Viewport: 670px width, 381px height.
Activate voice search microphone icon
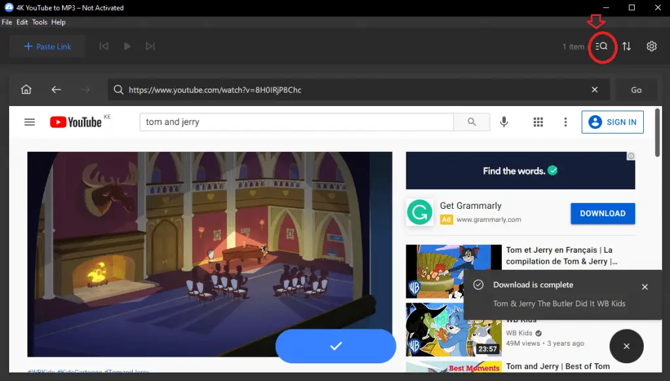[x=504, y=122]
